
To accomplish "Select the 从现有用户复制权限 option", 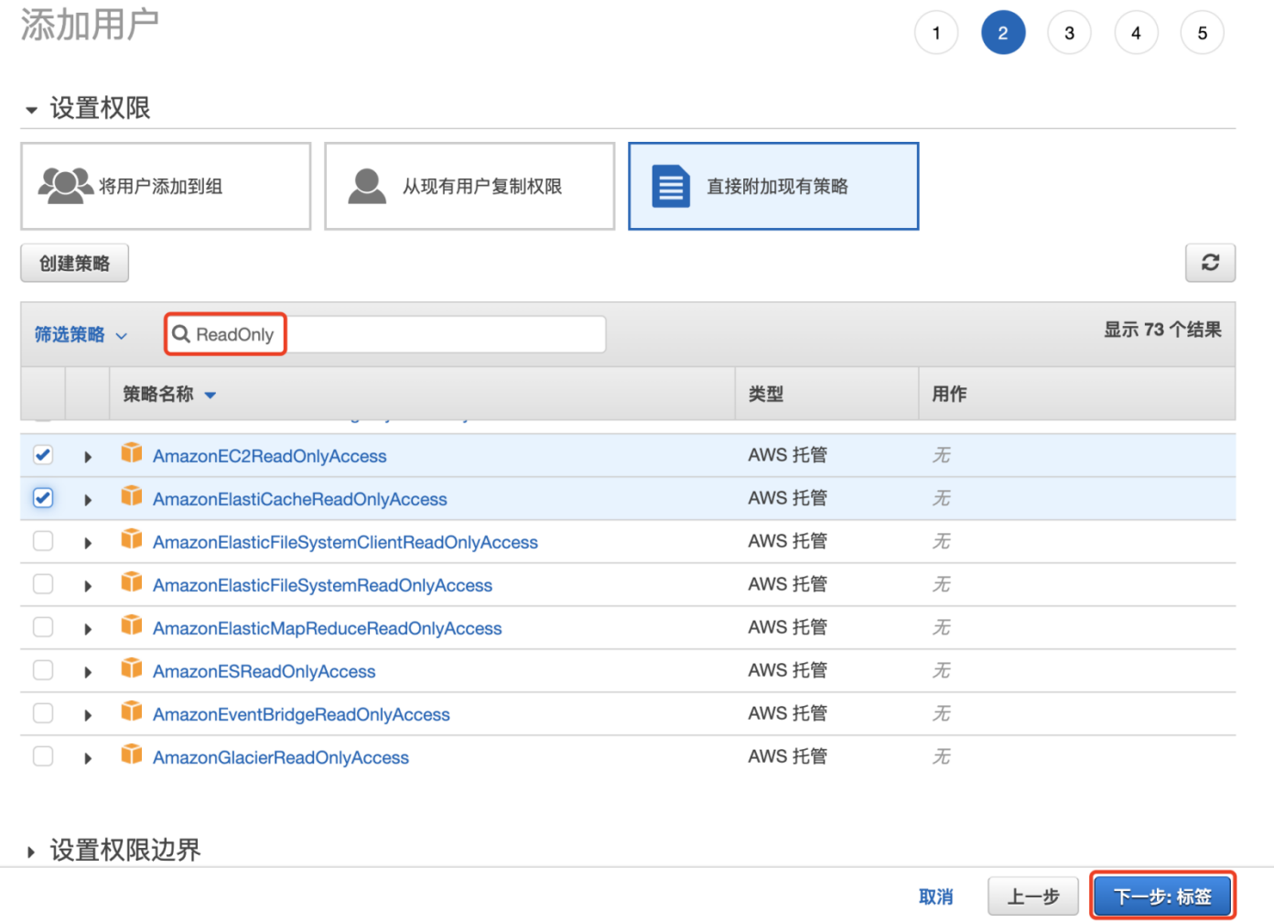I will [470, 186].
